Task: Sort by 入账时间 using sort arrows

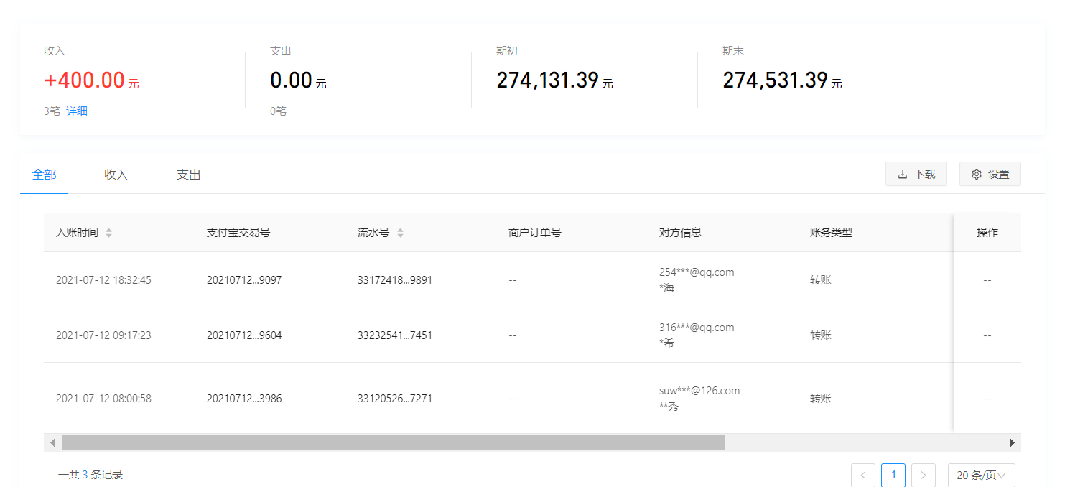Action: click(x=108, y=233)
